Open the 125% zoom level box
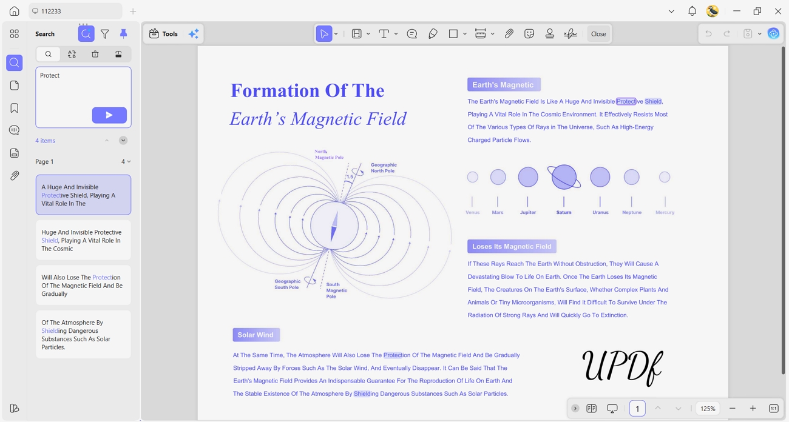Screen dimensions: 789x422 [x=708, y=409]
